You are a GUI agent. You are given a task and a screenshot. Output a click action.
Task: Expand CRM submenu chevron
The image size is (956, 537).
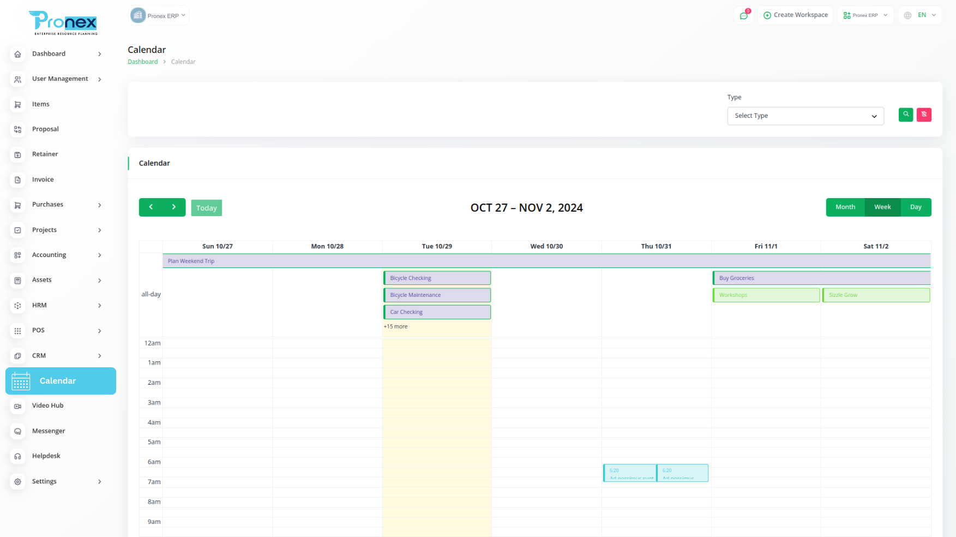(100, 356)
